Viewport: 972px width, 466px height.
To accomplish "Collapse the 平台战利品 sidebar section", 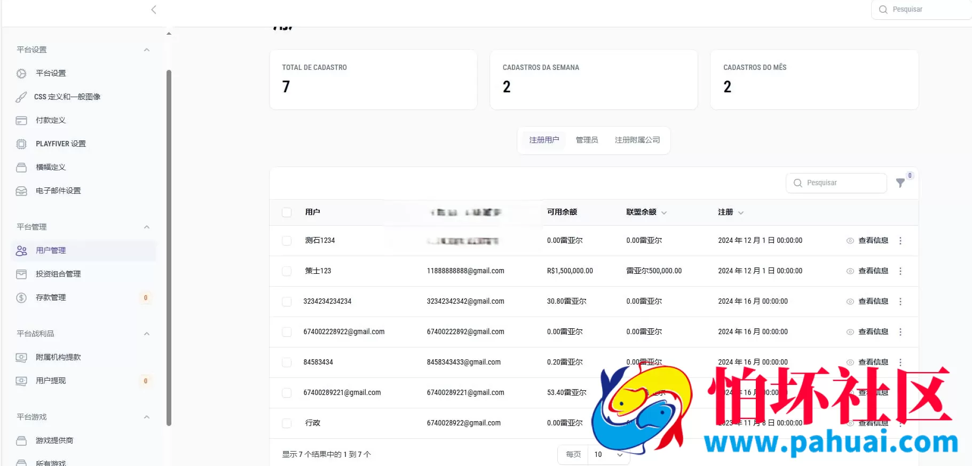I will pos(147,334).
